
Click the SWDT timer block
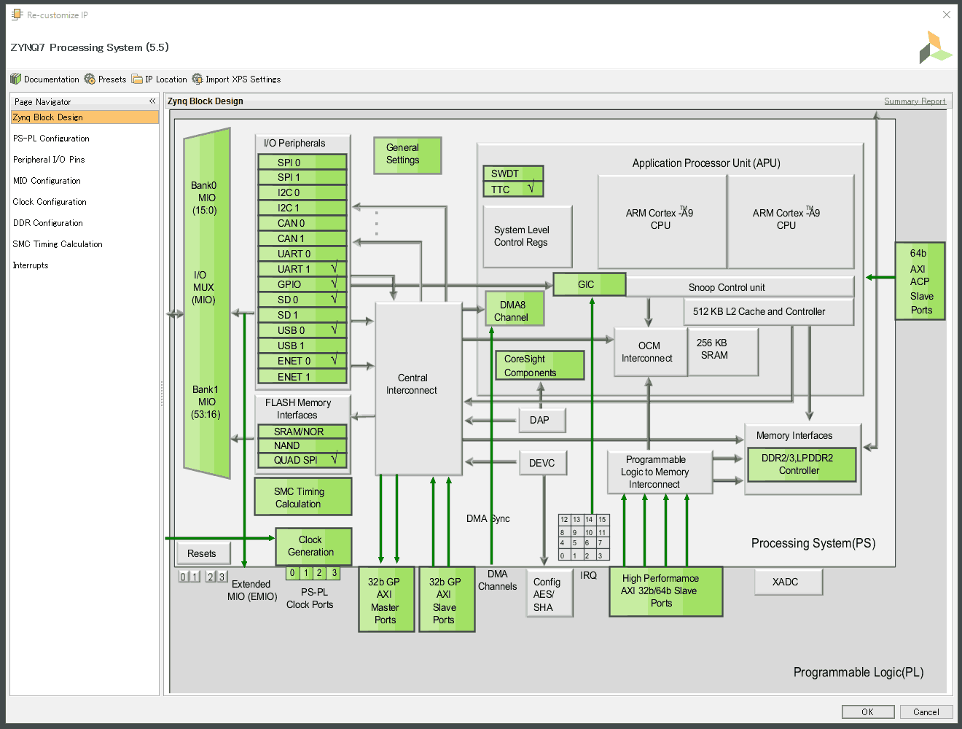tap(513, 174)
